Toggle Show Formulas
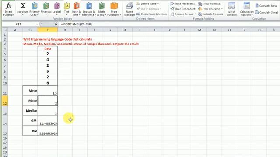This screenshot has height=157, width=280. (210, 4)
